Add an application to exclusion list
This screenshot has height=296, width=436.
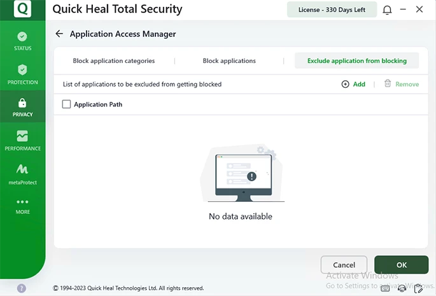coord(353,84)
